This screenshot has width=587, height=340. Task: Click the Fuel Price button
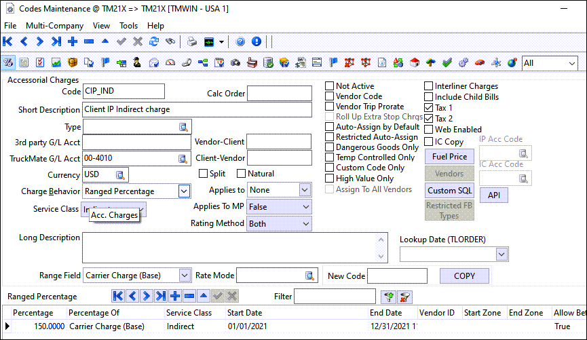coord(449,157)
